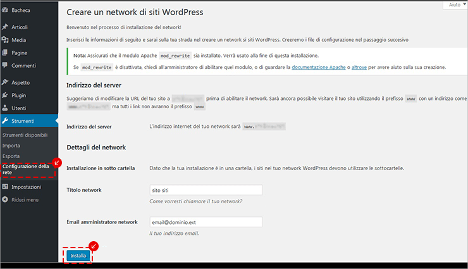
Task: Click the Media library icon
Action: pos(5,40)
